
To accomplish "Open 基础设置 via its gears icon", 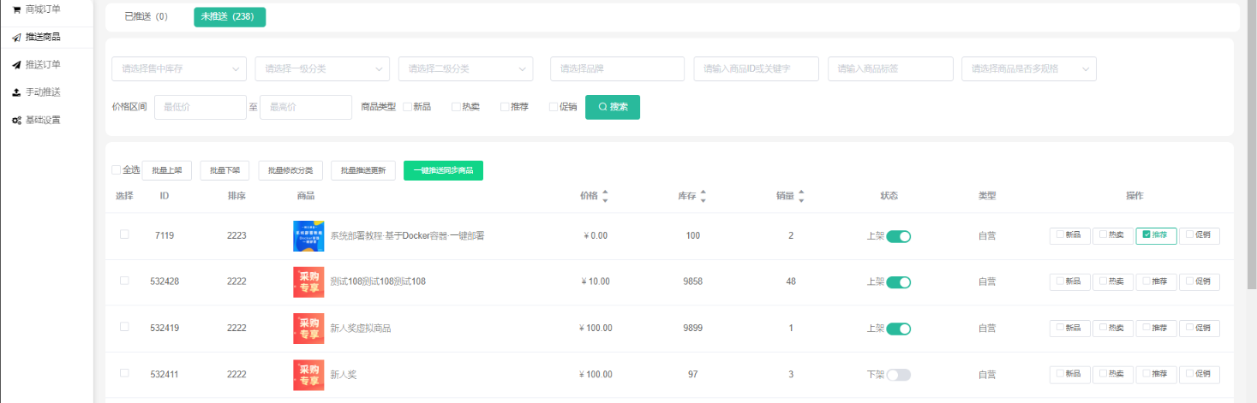I will tap(16, 121).
